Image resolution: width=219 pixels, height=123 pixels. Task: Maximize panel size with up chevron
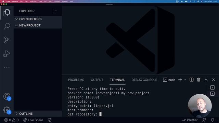click(x=206, y=80)
